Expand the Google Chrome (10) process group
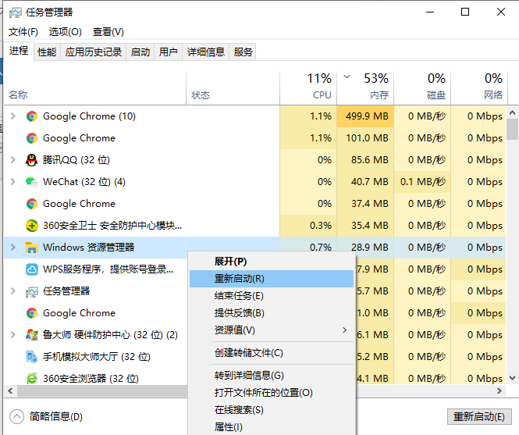Viewport: 519px width, 435px height. pyautogui.click(x=13, y=116)
